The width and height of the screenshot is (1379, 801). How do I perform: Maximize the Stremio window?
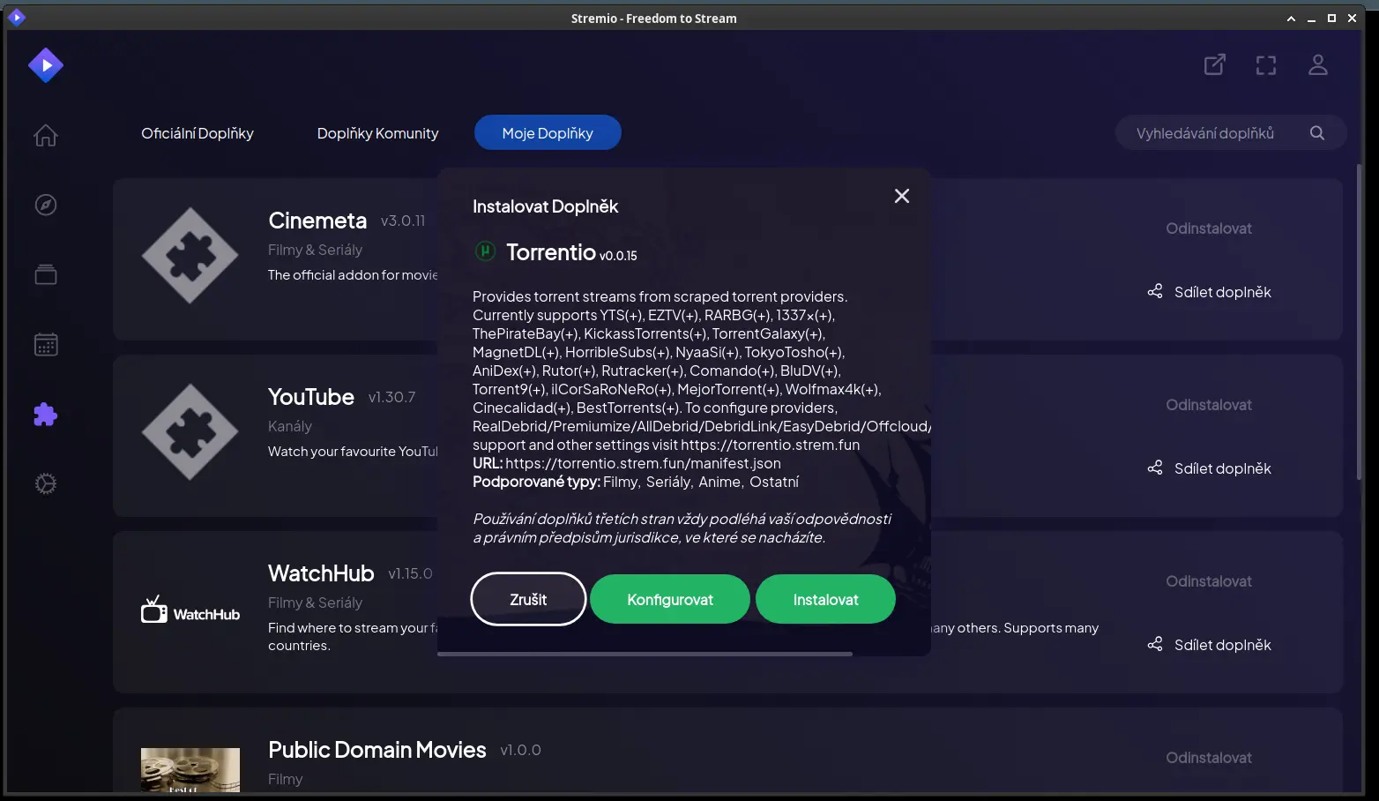[1331, 18]
